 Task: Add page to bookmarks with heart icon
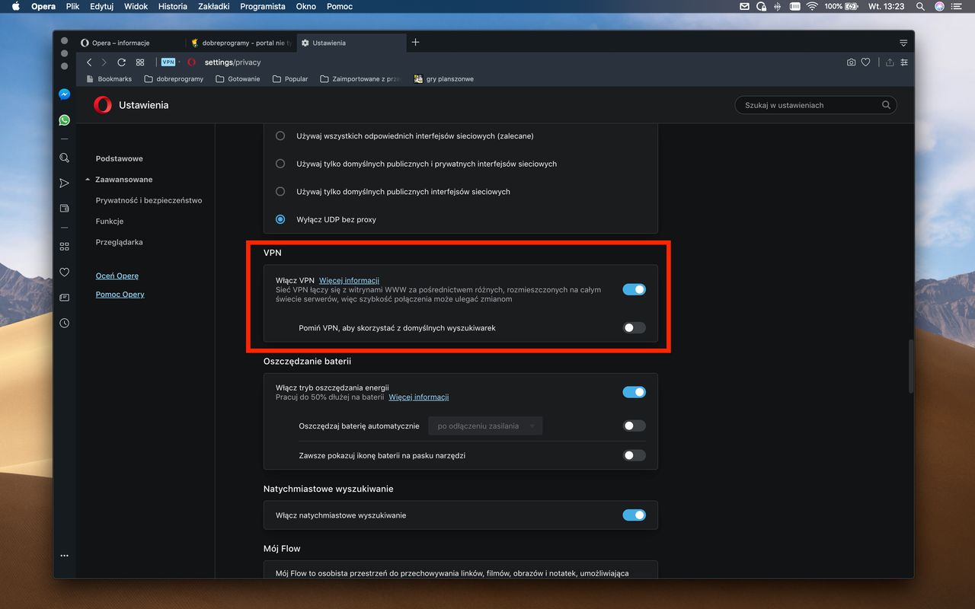(865, 62)
